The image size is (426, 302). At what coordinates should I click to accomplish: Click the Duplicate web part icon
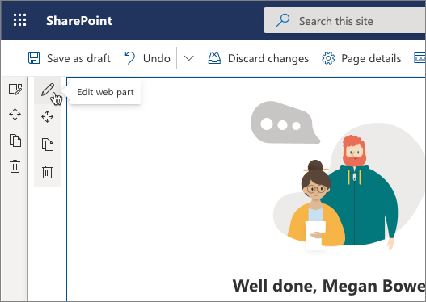[x=48, y=145]
